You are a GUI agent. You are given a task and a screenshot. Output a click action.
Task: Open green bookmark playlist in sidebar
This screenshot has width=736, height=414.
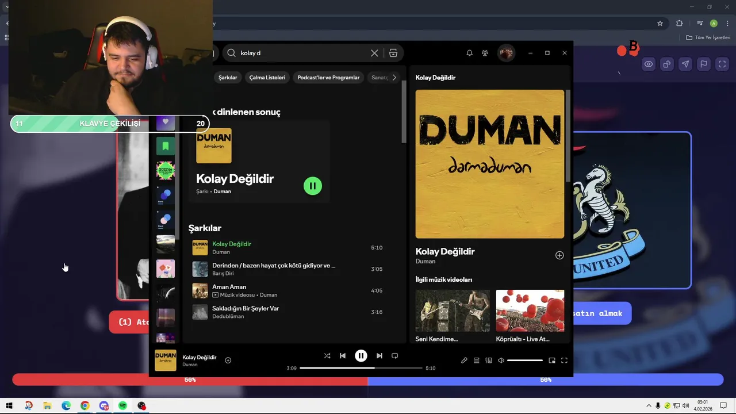(x=166, y=146)
